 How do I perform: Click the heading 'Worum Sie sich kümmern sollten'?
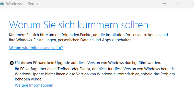coord(78,25)
